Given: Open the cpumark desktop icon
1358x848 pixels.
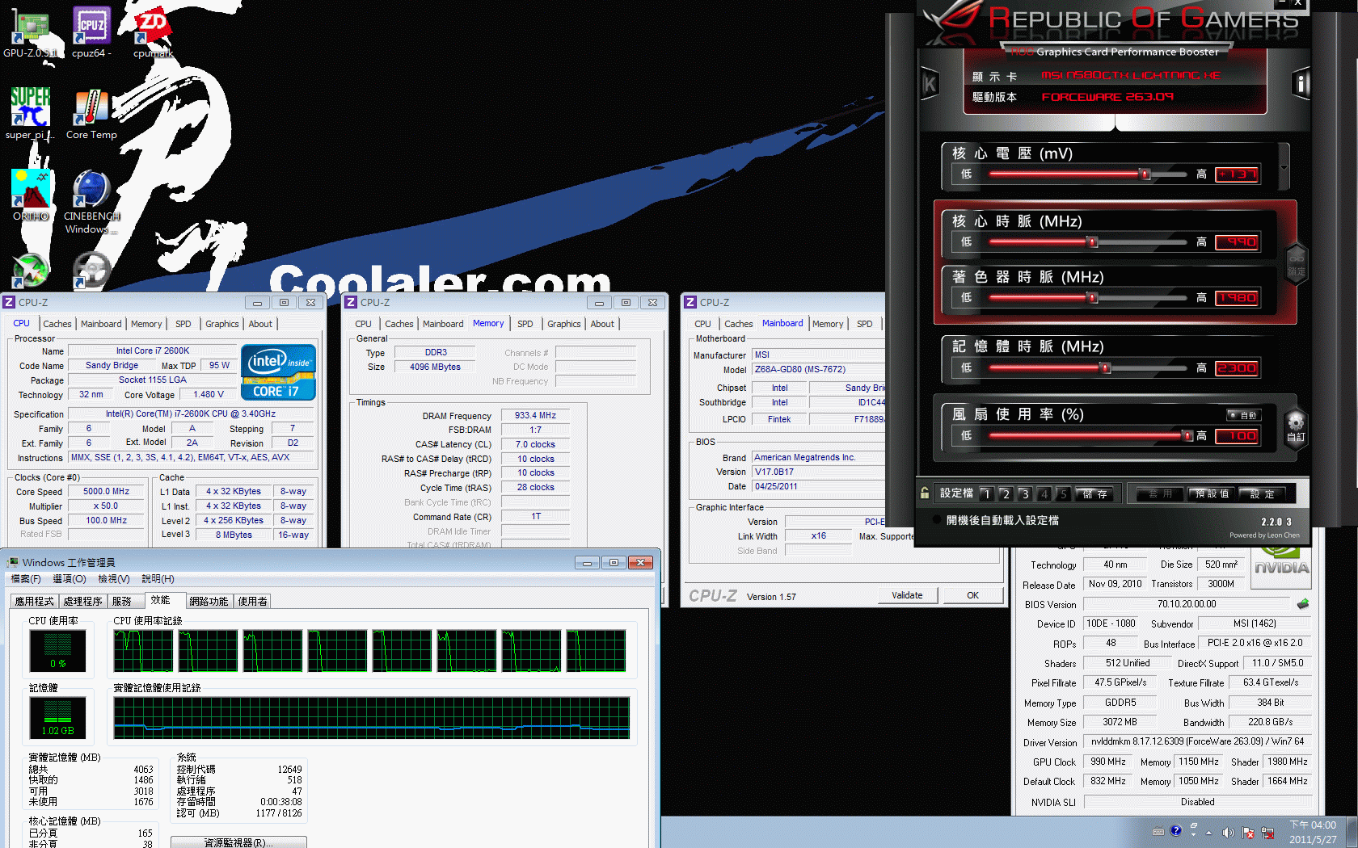Looking at the screenshot, I should click(153, 32).
